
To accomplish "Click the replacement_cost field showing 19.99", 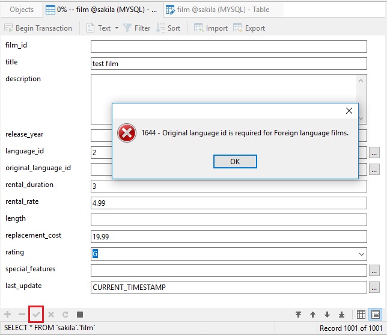I will point(229,237).
